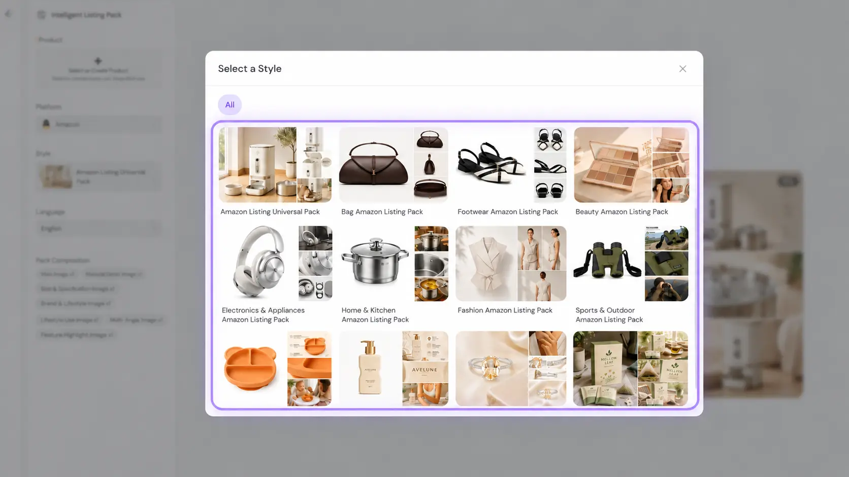Open the Platform Amazon dropdown
This screenshot has height=477, width=849.
point(99,124)
